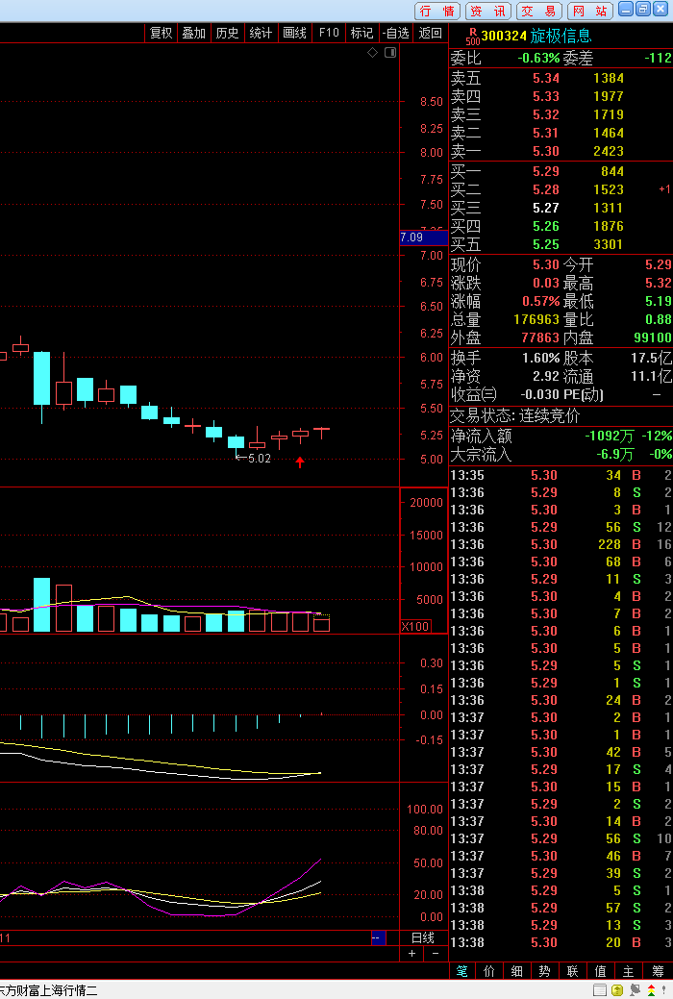The height and width of the screenshot is (999, 673).
Task: Click the 买一 5.29 order row
Action: pyautogui.click(x=561, y=171)
